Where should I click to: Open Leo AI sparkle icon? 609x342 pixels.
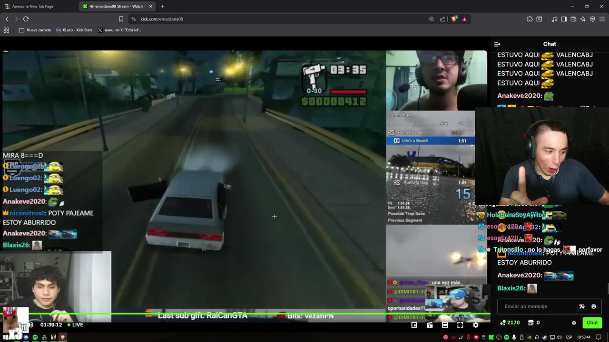tap(583, 19)
